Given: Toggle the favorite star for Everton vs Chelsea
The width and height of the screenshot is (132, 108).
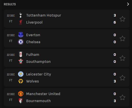Looking at the screenshot, I should [x=122, y=38].
